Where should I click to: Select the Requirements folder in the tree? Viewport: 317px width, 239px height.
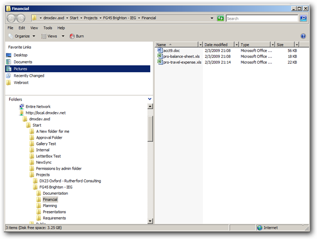coord(54,218)
